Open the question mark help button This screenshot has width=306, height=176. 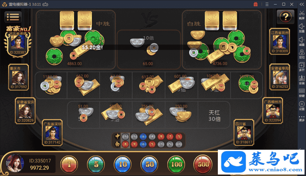pyautogui.click(x=285, y=17)
